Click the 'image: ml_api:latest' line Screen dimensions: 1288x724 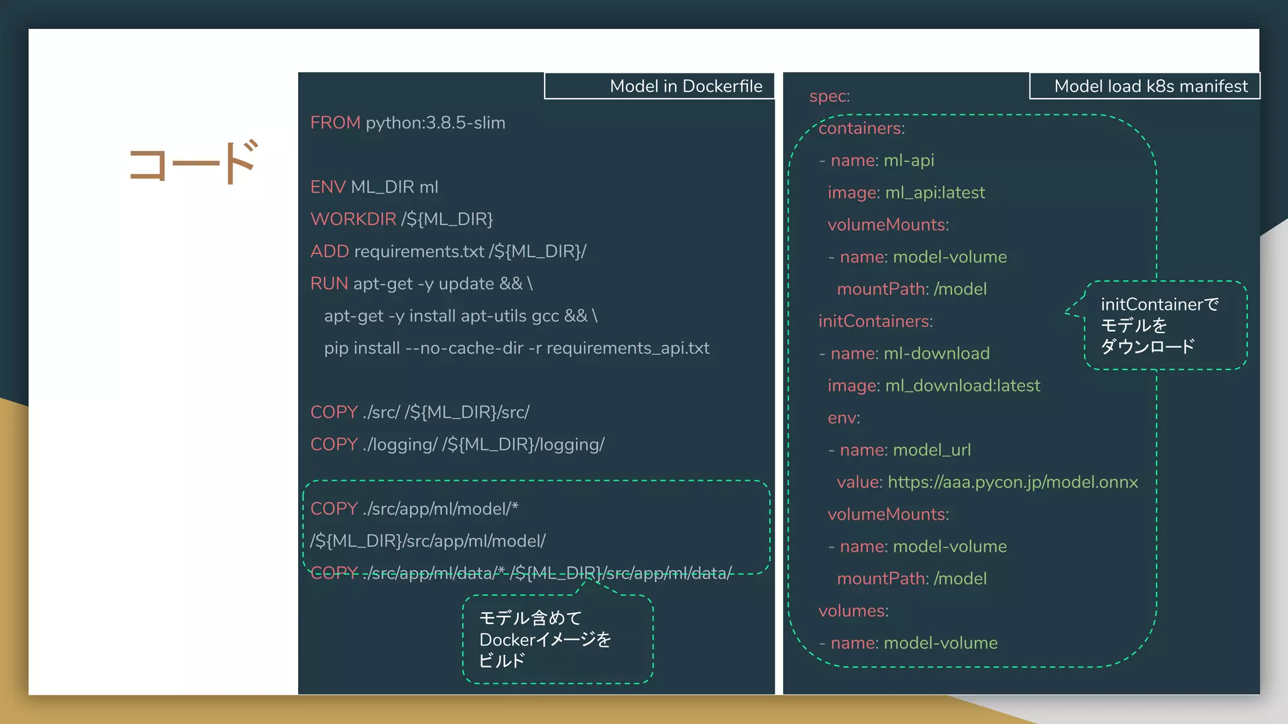pos(906,193)
